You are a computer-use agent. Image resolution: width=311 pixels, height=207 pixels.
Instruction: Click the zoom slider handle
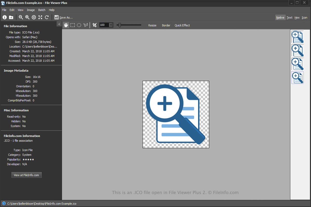tap(119, 25)
